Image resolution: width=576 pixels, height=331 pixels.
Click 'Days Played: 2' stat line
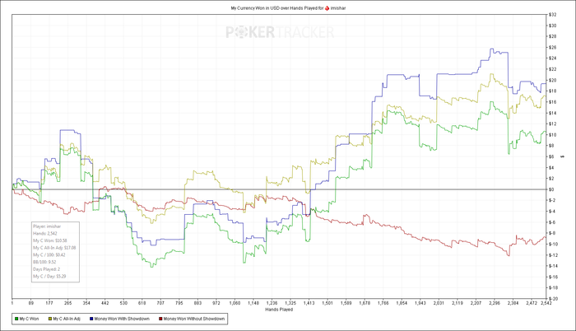click(x=46, y=269)
